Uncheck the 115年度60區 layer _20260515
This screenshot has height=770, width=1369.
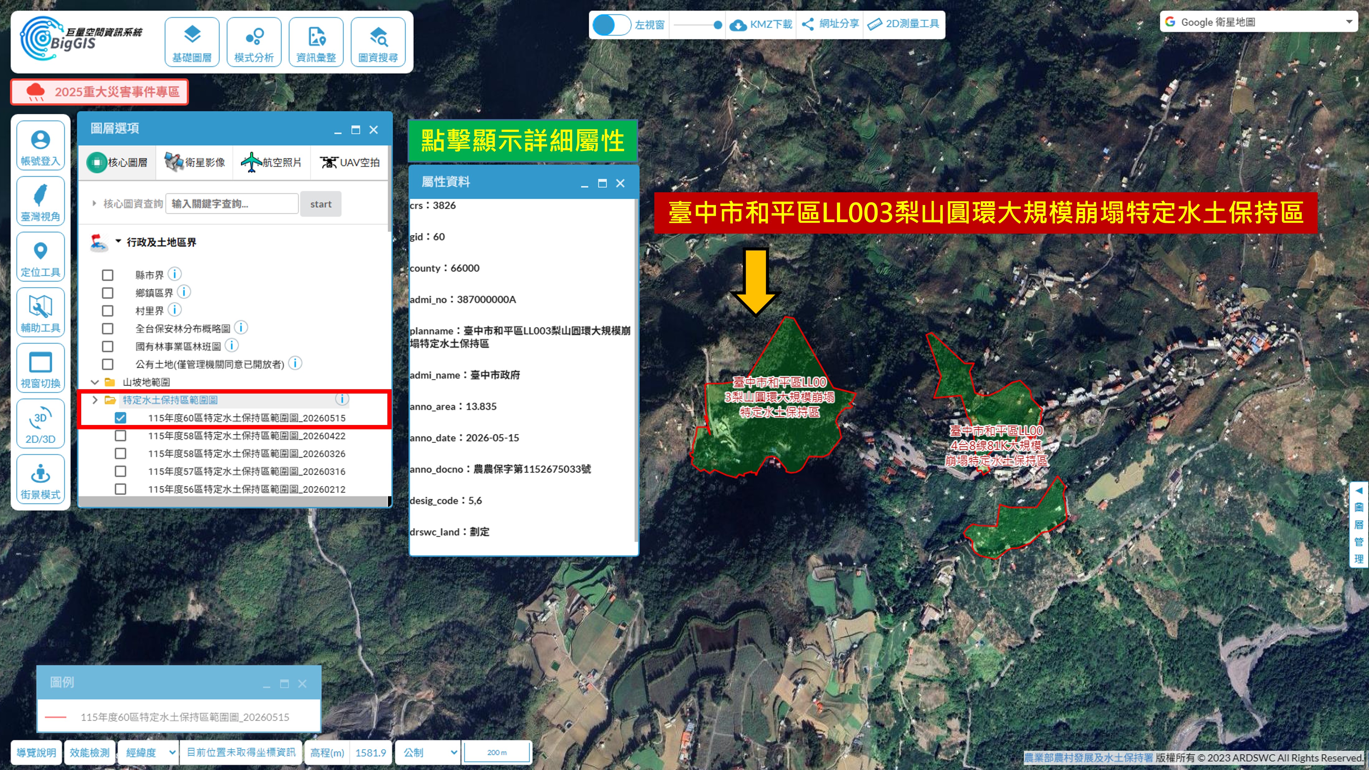[x=121, y=418]
